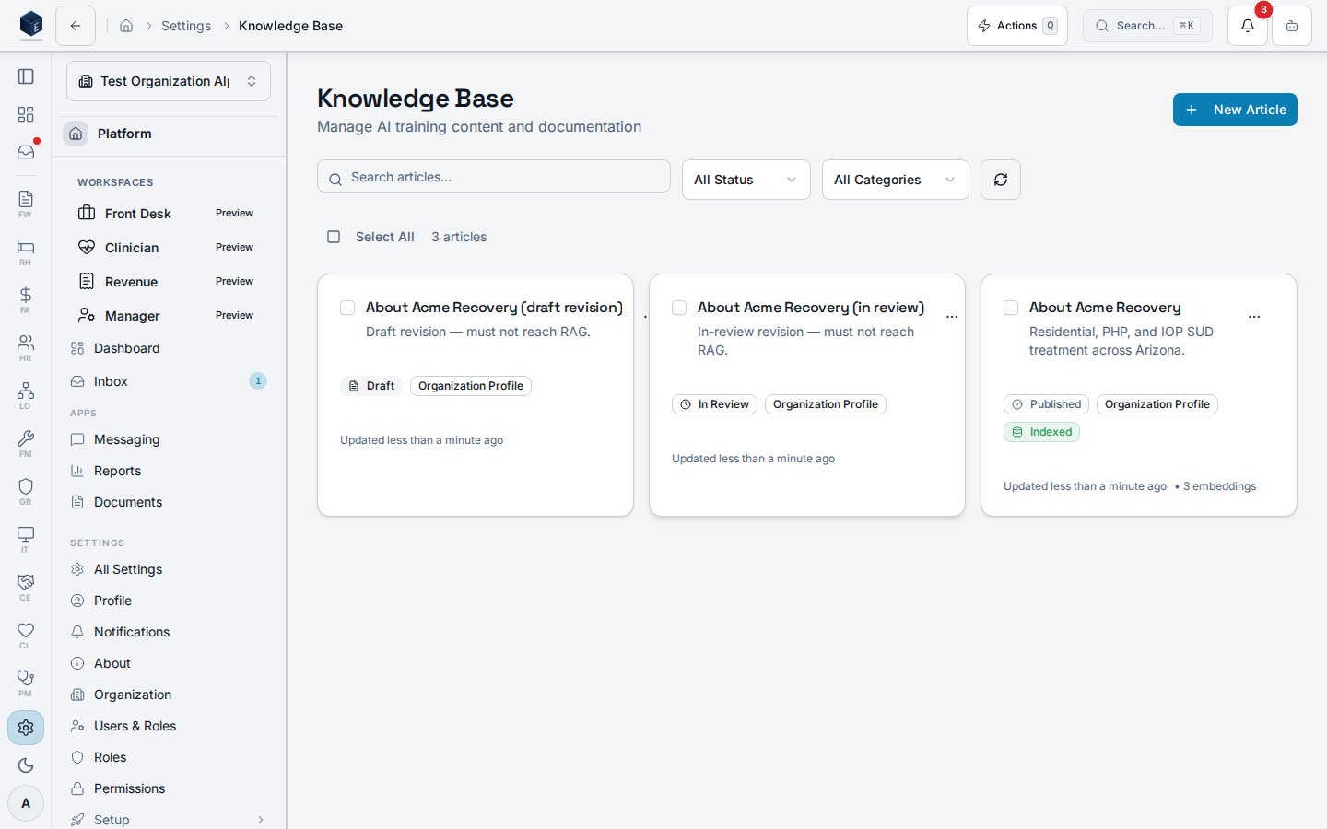The width and height of the screenshot is (1327, 829).
Task: Open Documents in the sidebar
Action: (169, 502)
